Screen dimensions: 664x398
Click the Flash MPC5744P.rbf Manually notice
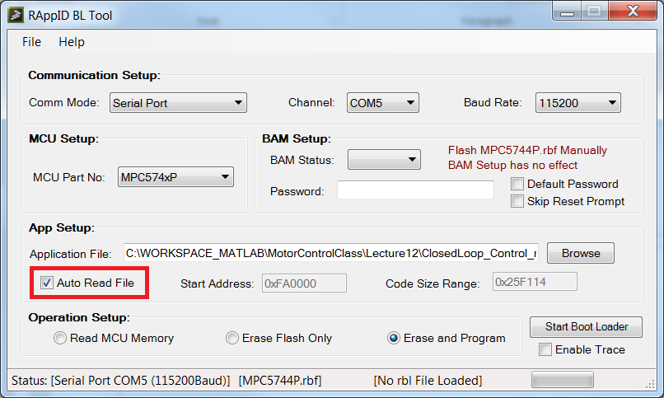pyautogui.click(x=527, y=150)
